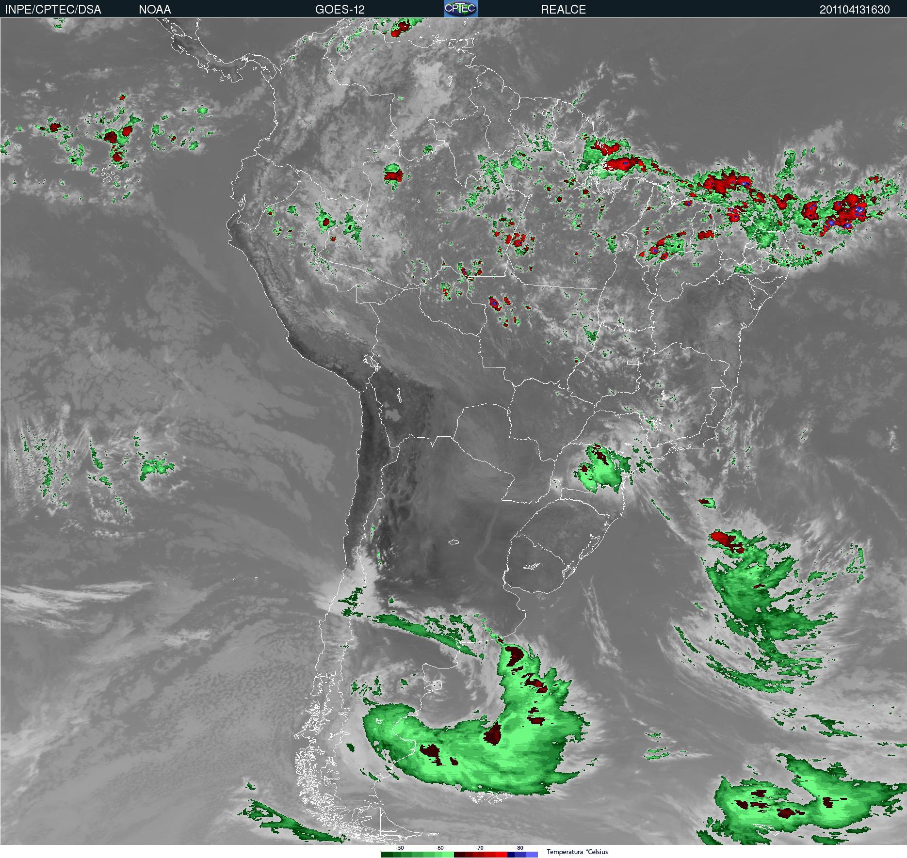Click the REALCE header label
The image size is (907, 858).
[563, 9]
